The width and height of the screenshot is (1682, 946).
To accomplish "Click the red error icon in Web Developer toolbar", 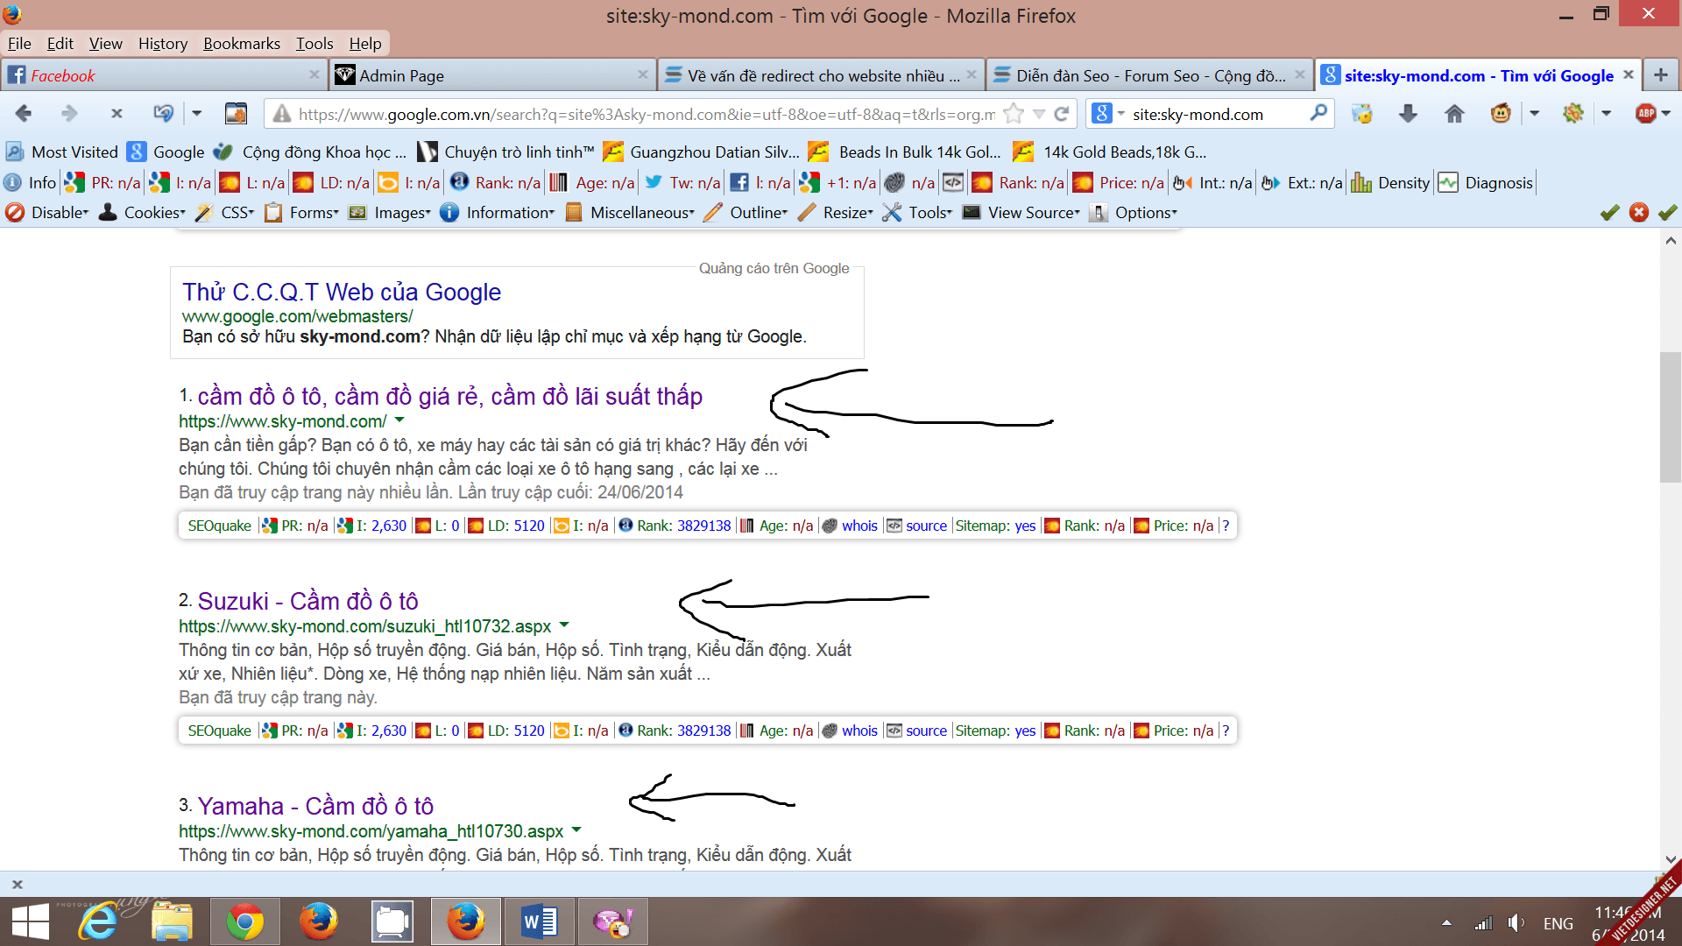I will 1639,212.
